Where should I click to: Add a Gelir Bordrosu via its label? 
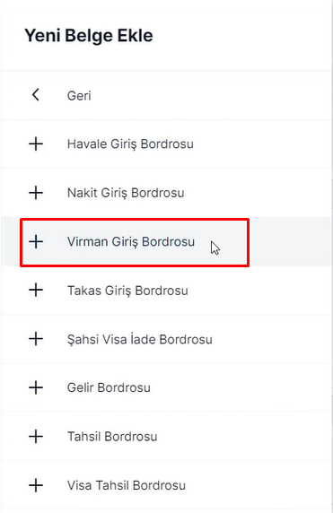point(109,387)
